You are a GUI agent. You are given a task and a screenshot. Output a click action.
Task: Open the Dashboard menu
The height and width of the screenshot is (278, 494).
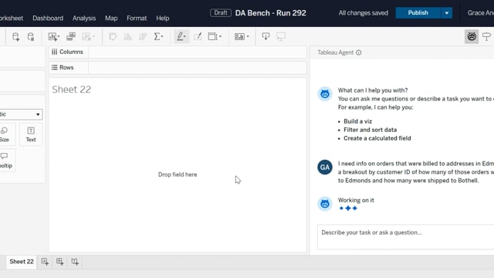pyautogui.click(x=48, y=19)
